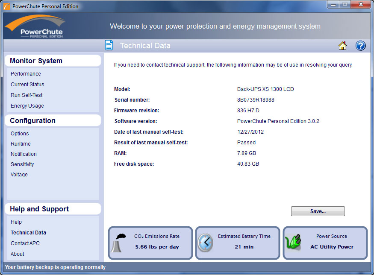Click the Technical Data page heading
This screenshot has height=275, width=374.
coord(145,46)
